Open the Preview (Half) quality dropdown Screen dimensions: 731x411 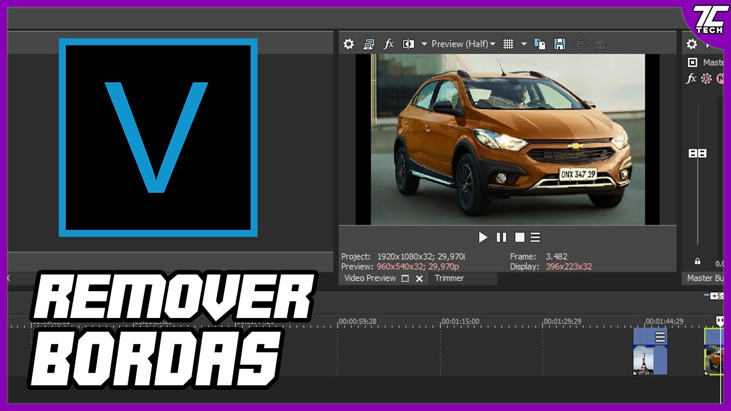click(463, 44)
